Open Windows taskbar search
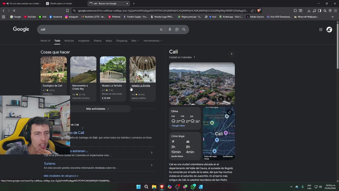Image resolution: width=339 pixels, height=191 pixels. 146,187
